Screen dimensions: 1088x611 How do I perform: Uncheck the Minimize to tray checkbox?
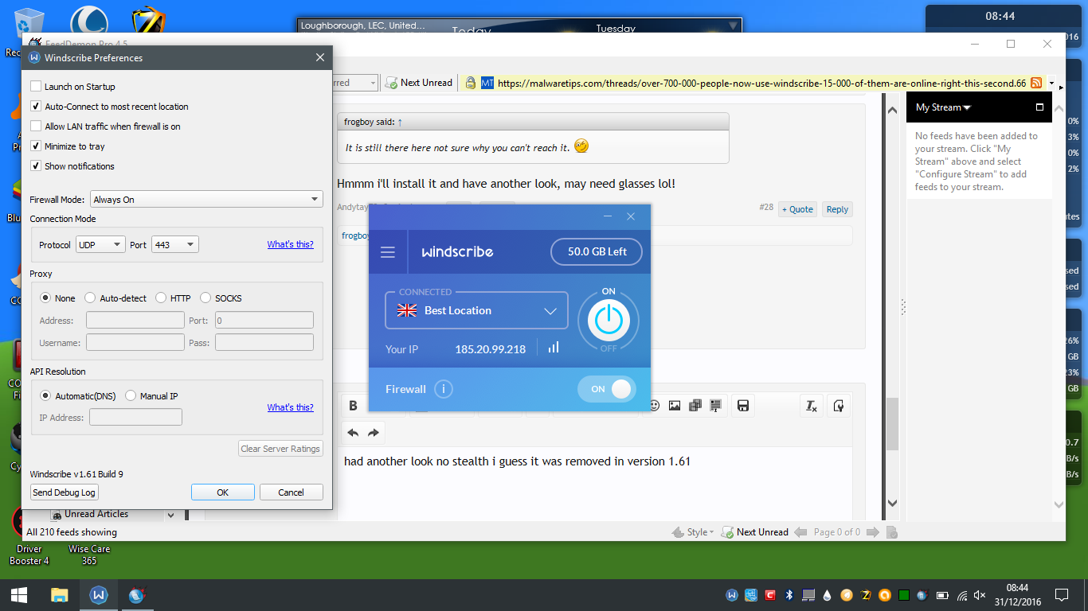(x=36, y=146)
